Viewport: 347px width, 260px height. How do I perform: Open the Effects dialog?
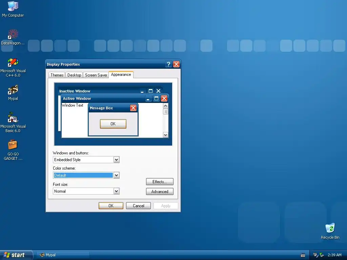160,182
